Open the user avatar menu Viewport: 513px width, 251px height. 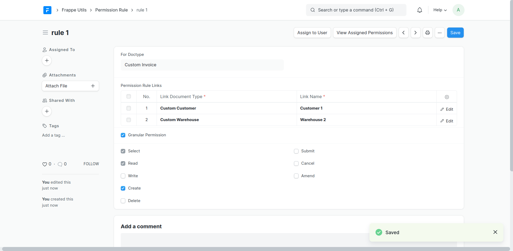tap(458, 10)
